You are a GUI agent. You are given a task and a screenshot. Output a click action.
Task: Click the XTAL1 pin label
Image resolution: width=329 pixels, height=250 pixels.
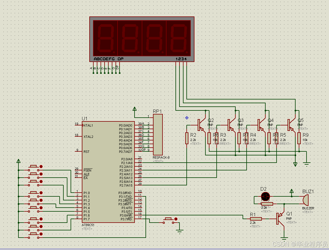88,125
